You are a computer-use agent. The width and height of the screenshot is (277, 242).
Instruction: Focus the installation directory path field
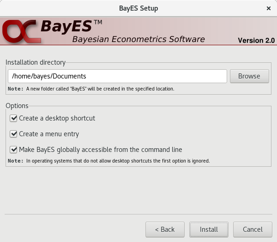coord(117,76)
